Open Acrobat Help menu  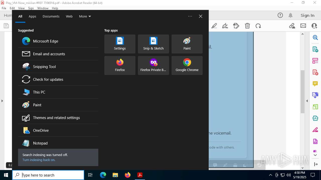tap(55, 8)
